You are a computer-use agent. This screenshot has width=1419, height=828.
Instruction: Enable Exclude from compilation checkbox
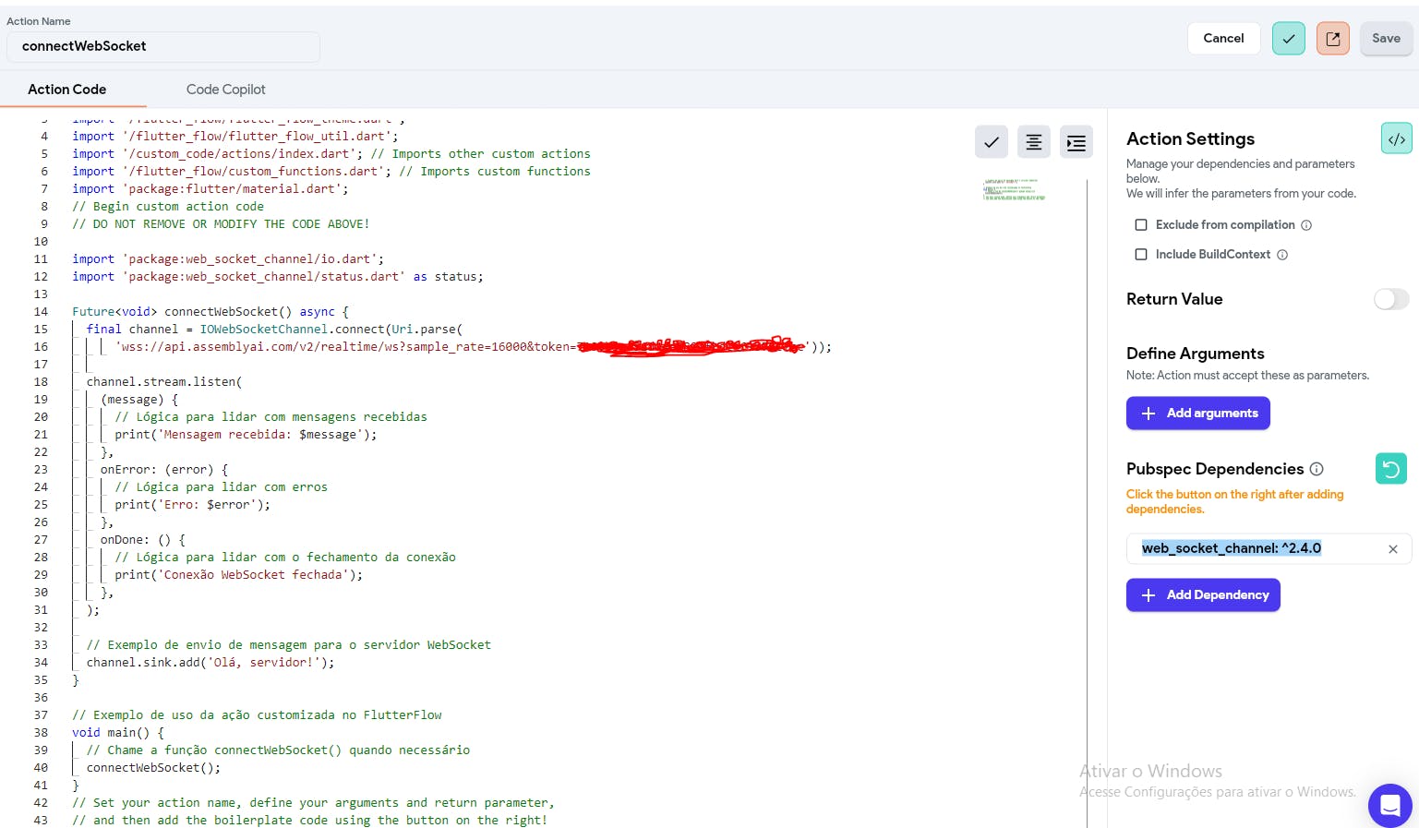point(1141,225)
